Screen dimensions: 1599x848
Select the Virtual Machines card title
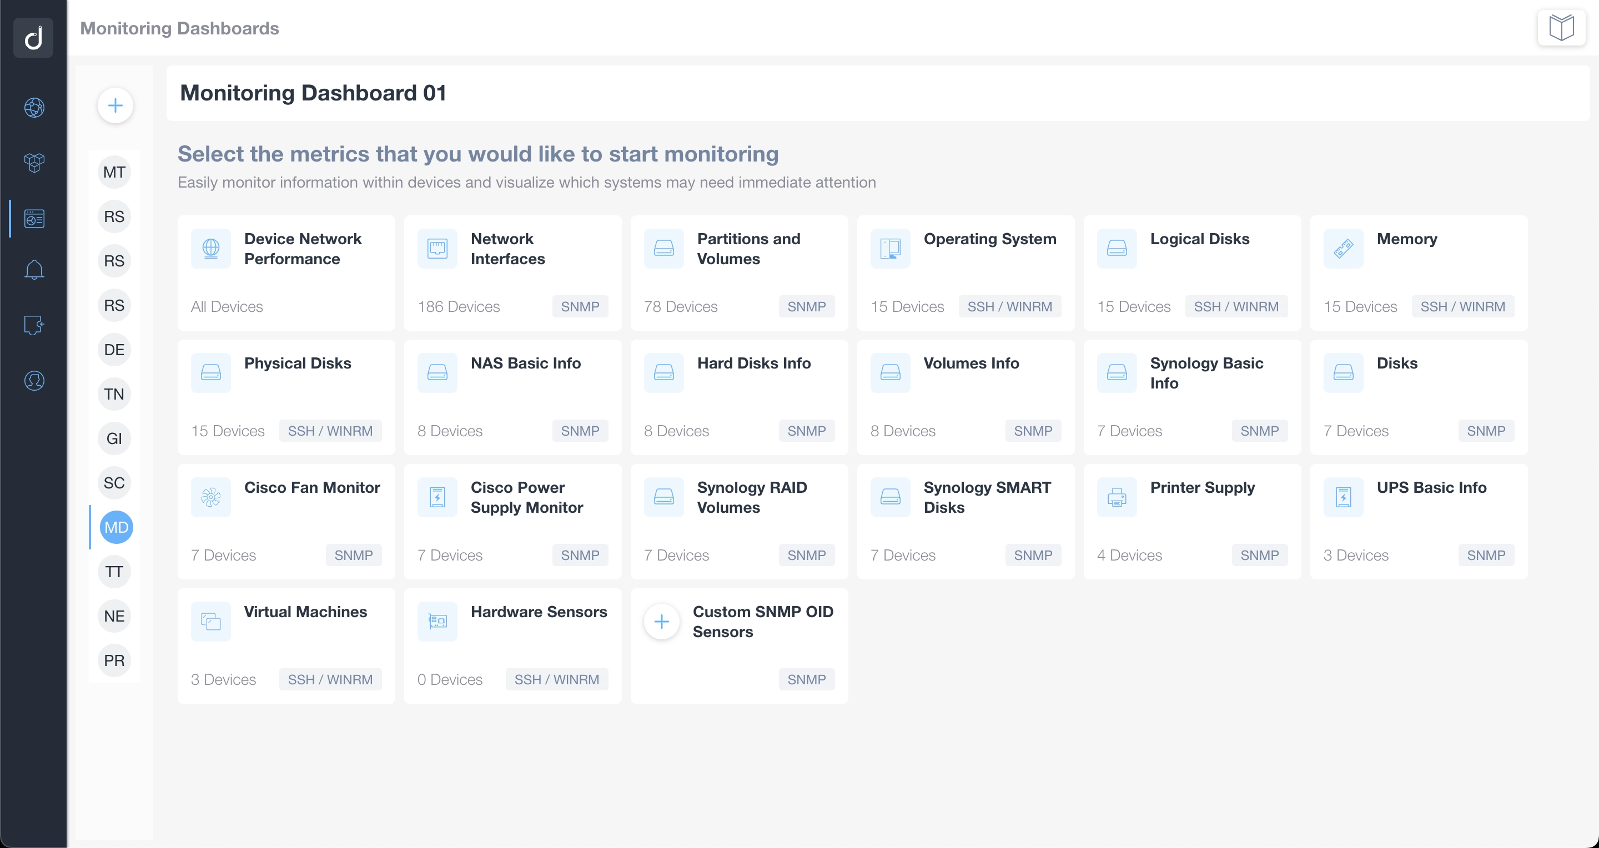(305, 612)
